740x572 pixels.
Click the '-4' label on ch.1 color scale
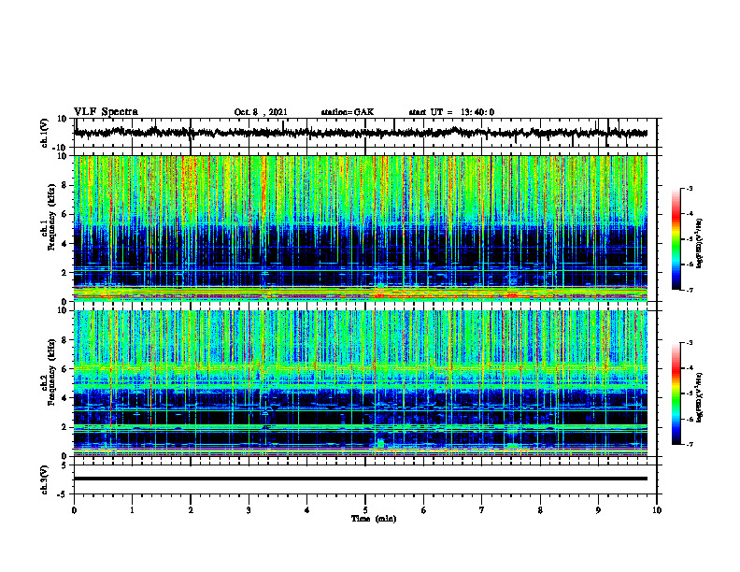(690, 214)
